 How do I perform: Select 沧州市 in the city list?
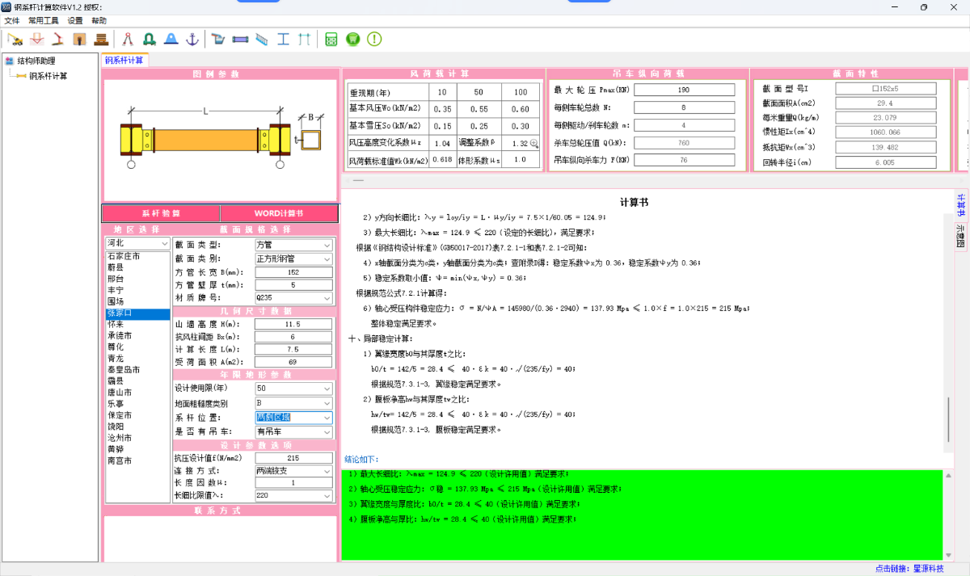[x=137, y=437]
